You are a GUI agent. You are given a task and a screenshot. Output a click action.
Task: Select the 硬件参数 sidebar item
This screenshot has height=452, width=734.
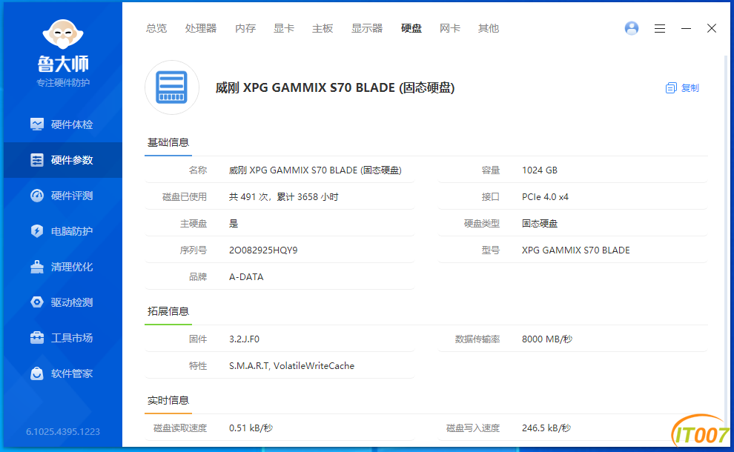62,160
